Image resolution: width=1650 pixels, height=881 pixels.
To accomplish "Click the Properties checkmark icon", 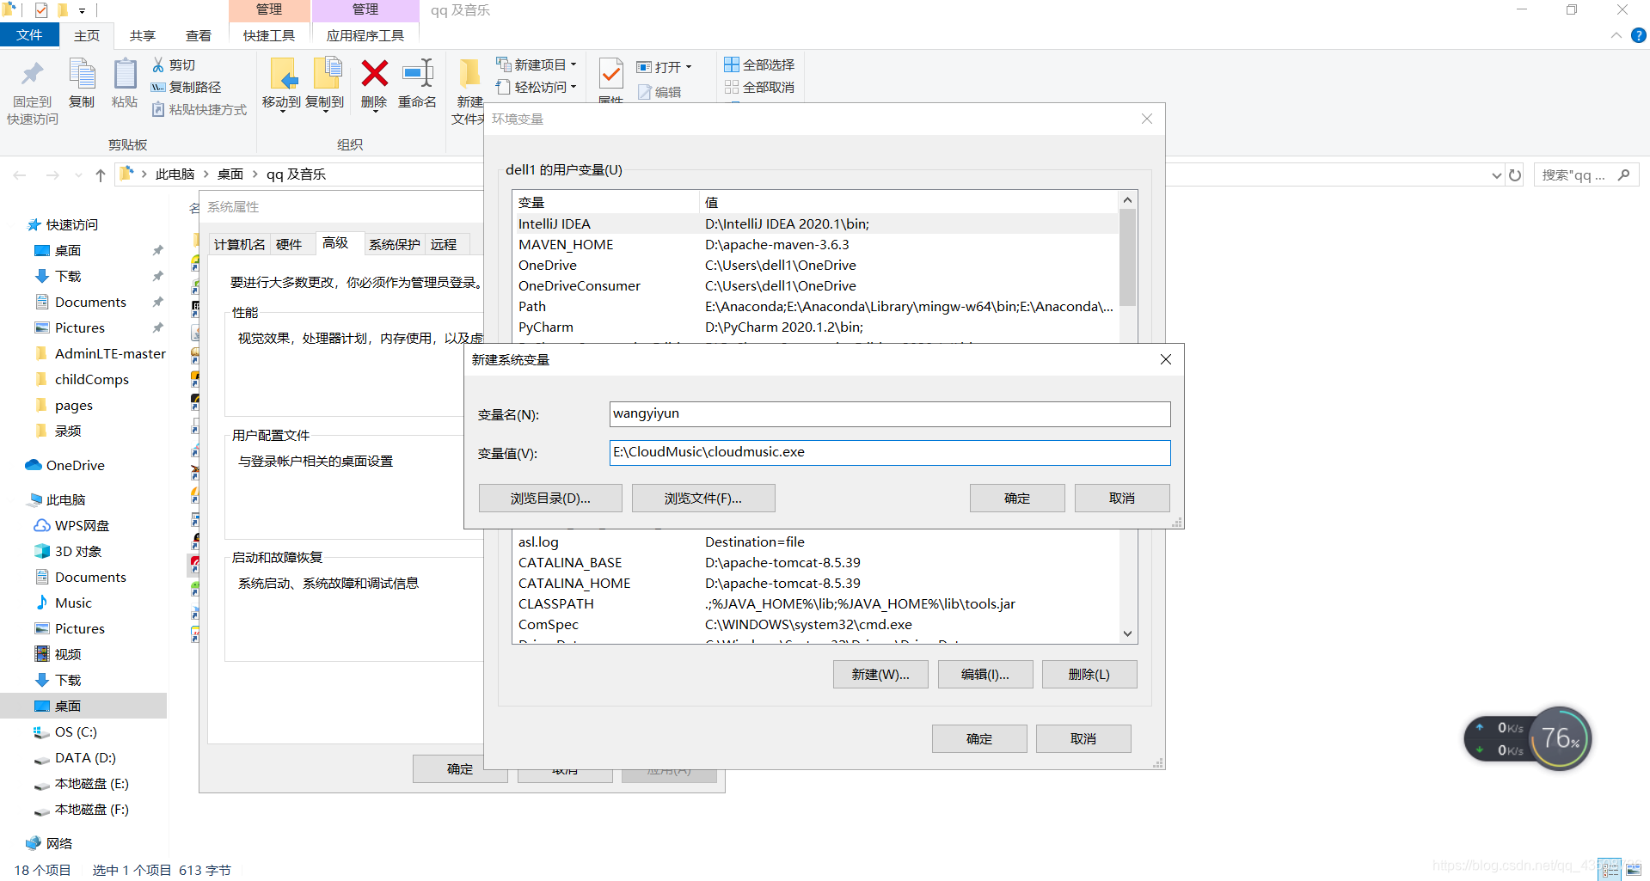I will [x=610, y=75].
